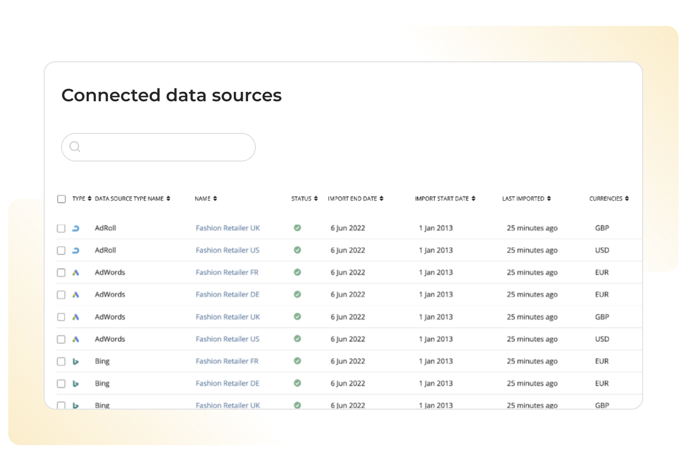Image resolution: width=688 pixels, height=471 pixels.
Task: Open AdRoll Fashion Retailer UK link
Action: 228,228
